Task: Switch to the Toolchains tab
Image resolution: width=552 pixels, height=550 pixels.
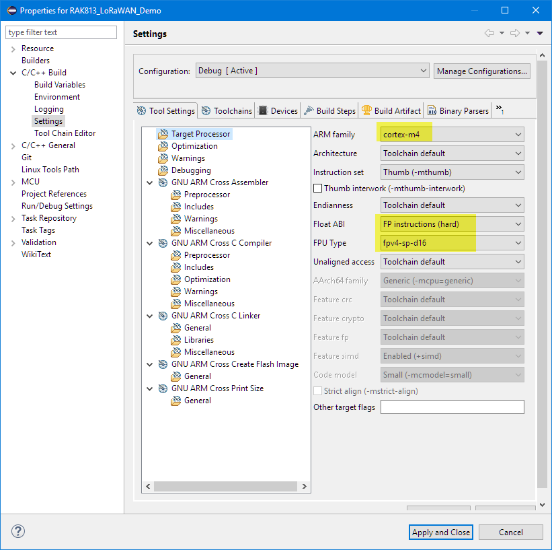Action: tap(227, 111)
